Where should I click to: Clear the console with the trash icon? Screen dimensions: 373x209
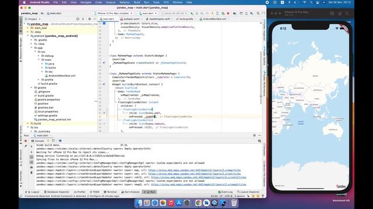(31, 172)
